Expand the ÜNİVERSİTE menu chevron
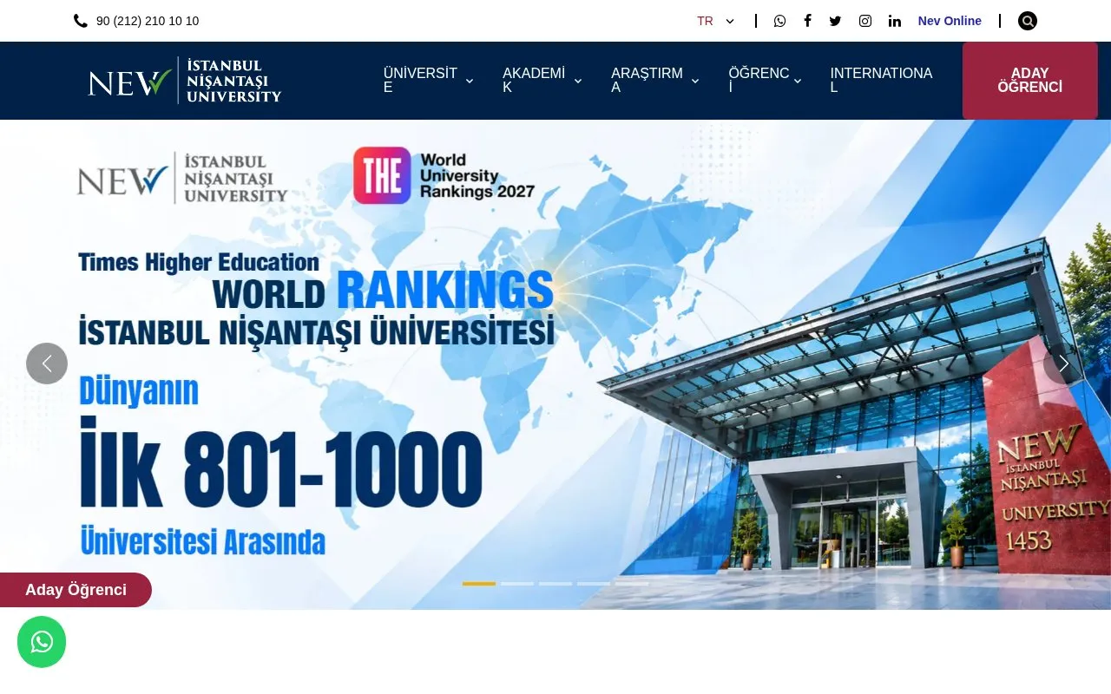This screenshot has height=694, width=1111. (x=470, y=81)
